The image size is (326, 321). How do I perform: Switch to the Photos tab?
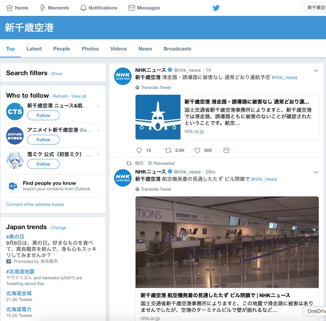tap(90, 49)
